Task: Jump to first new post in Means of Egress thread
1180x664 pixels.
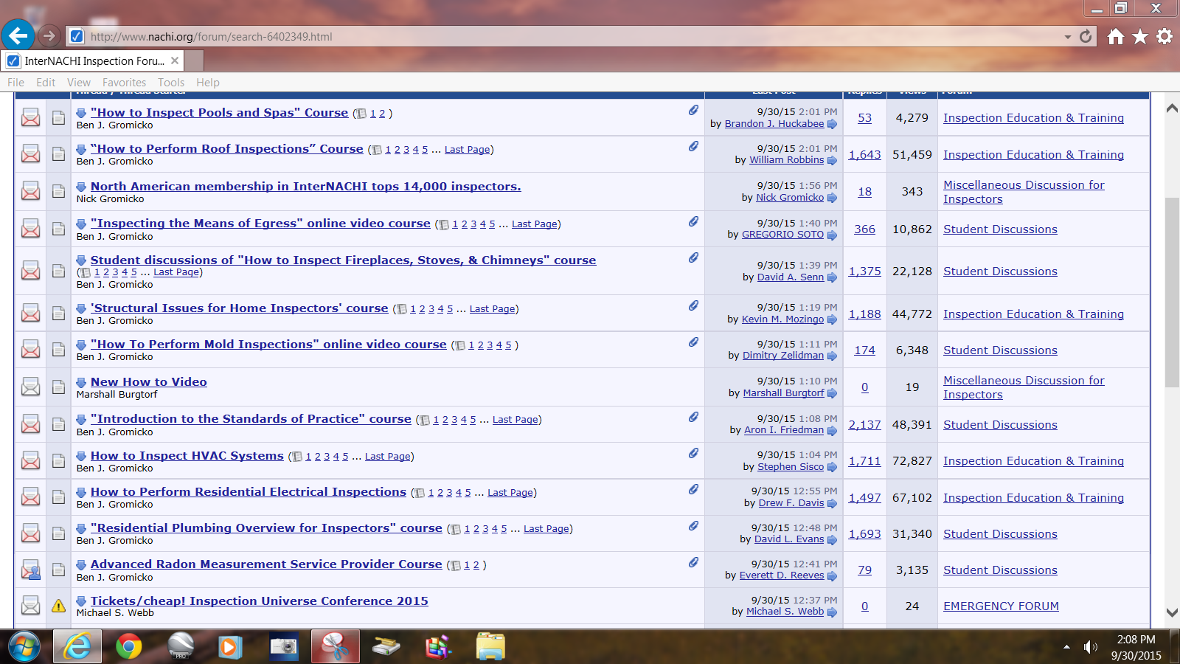Action: [x=81, y=224]
